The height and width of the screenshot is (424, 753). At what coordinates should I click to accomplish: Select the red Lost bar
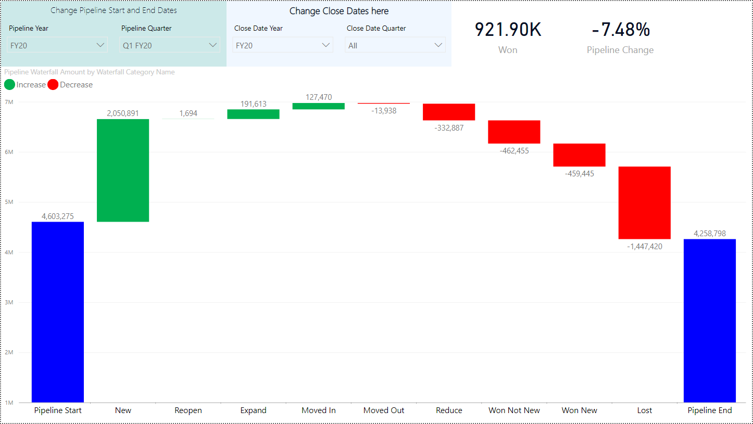[644, 203]
